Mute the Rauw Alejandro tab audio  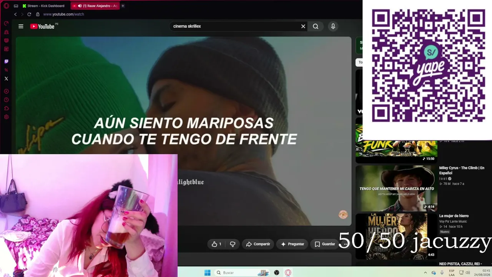point(80,6)
